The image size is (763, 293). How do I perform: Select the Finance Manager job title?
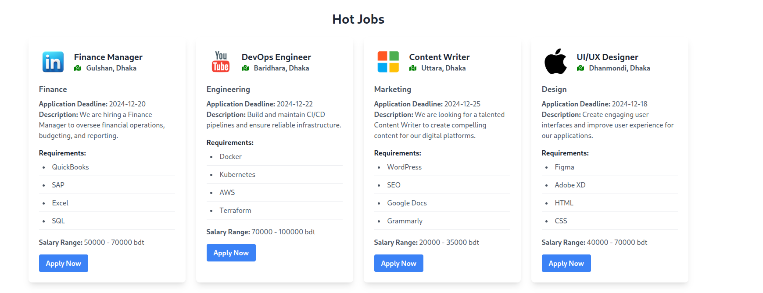tap(108, 57)
